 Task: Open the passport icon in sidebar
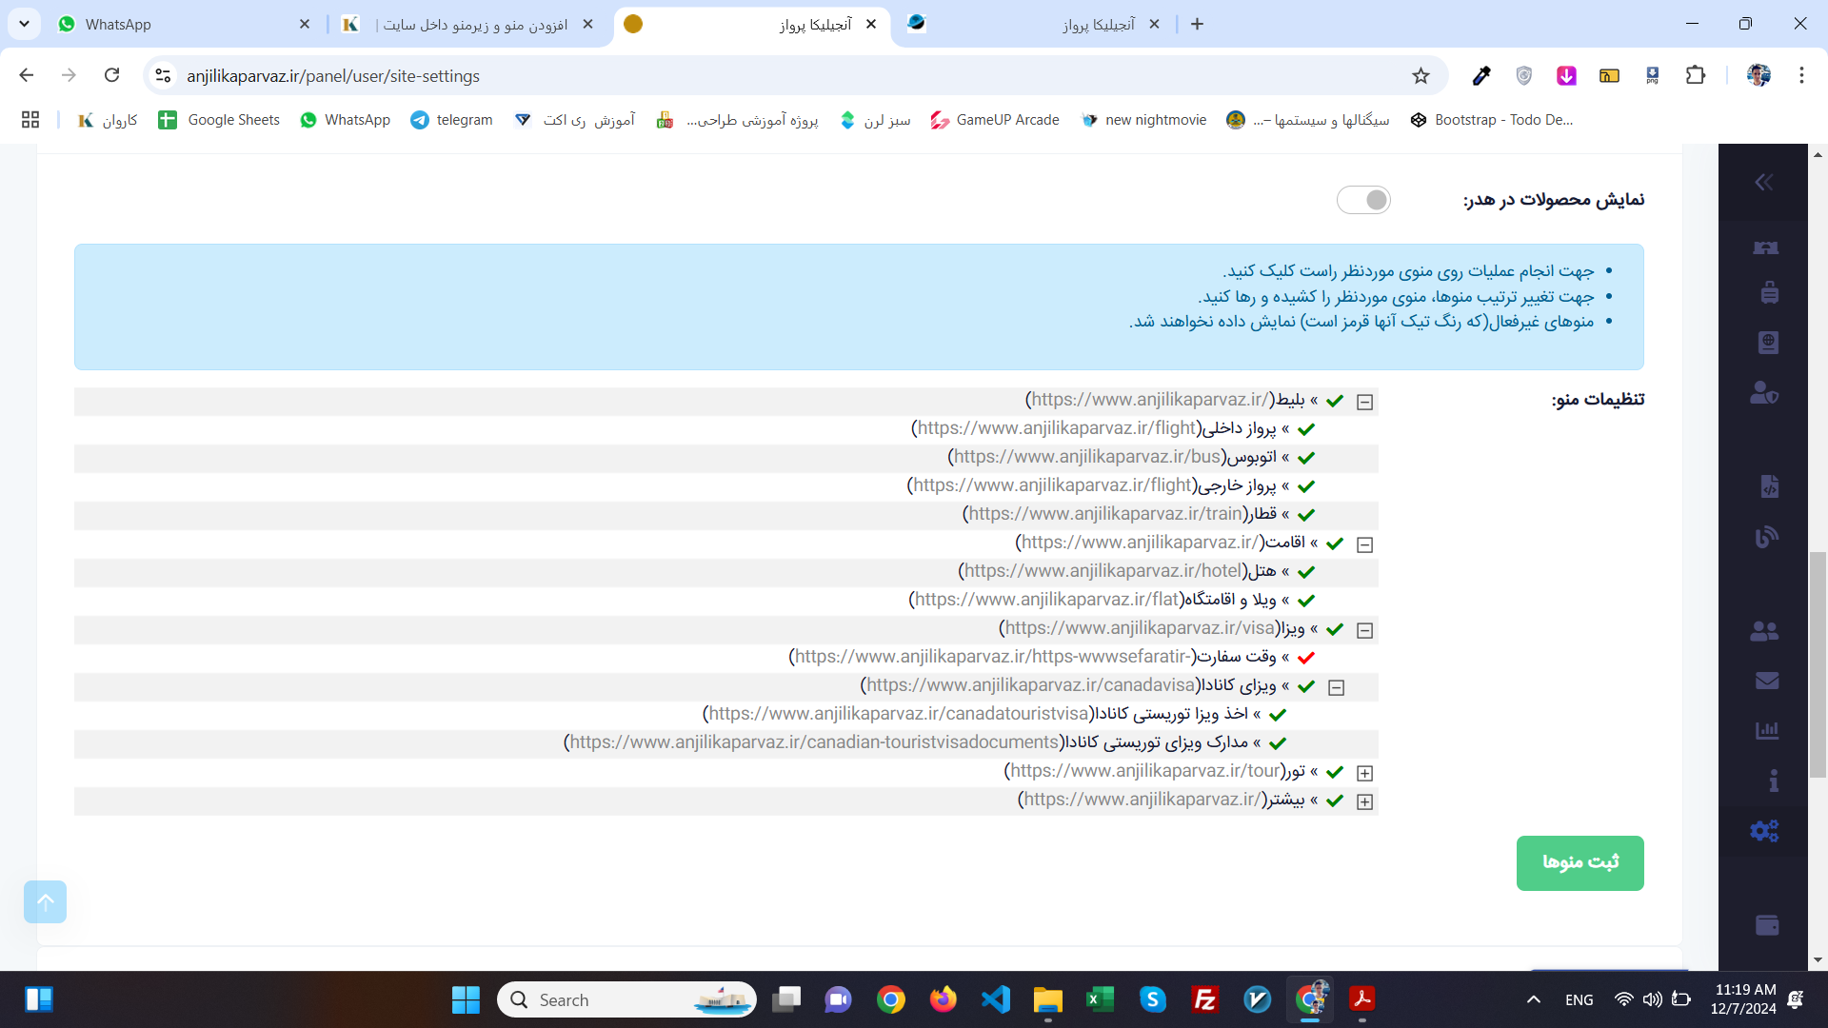(1768, 343)
